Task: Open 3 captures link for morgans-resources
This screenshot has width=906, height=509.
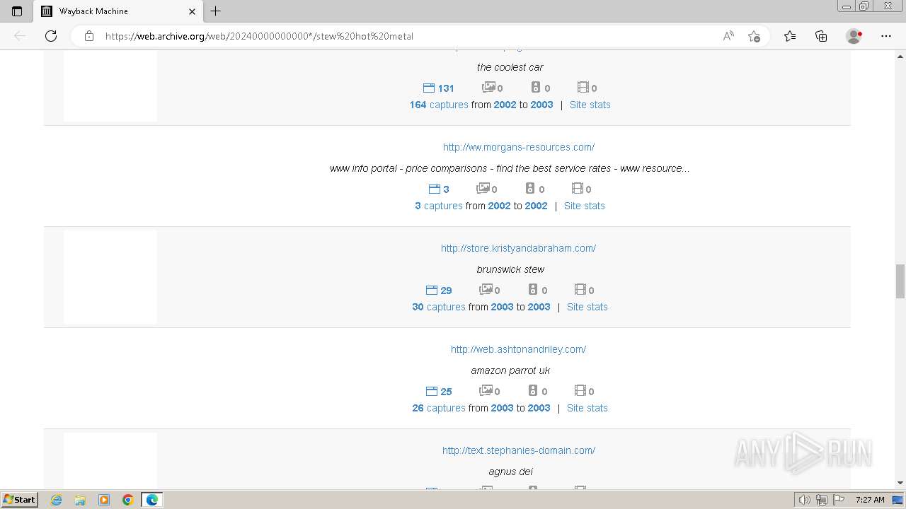Action: pos(439,206)
